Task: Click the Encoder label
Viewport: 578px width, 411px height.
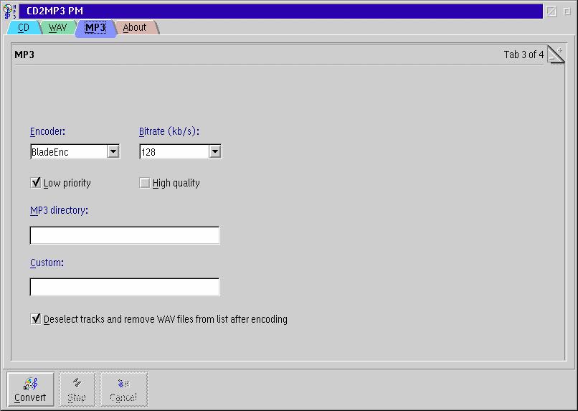Action: tap(47, 131)
